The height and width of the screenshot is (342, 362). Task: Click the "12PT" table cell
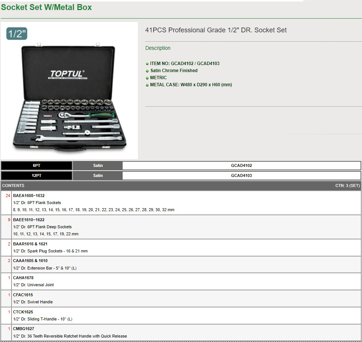coord(36,175)
